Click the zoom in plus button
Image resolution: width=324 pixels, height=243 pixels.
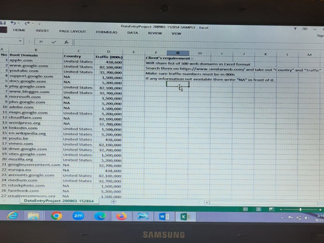pyautogui.click(x=320, y=210)
